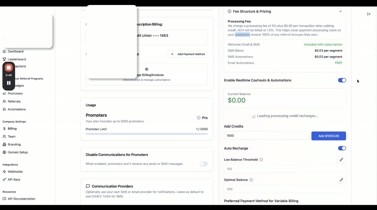This screenshot has height=210, width=377.
Task: Click the Low Balance Threshold edit pencil
Action: tap(341, 160)
